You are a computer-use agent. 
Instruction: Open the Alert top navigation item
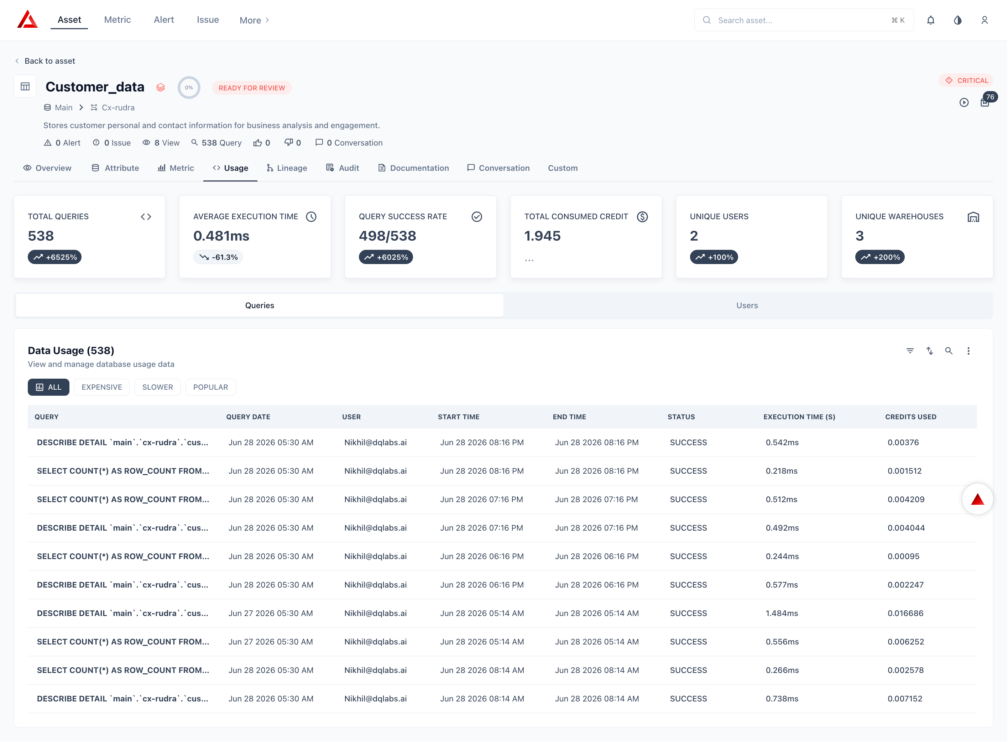(164, 20)
